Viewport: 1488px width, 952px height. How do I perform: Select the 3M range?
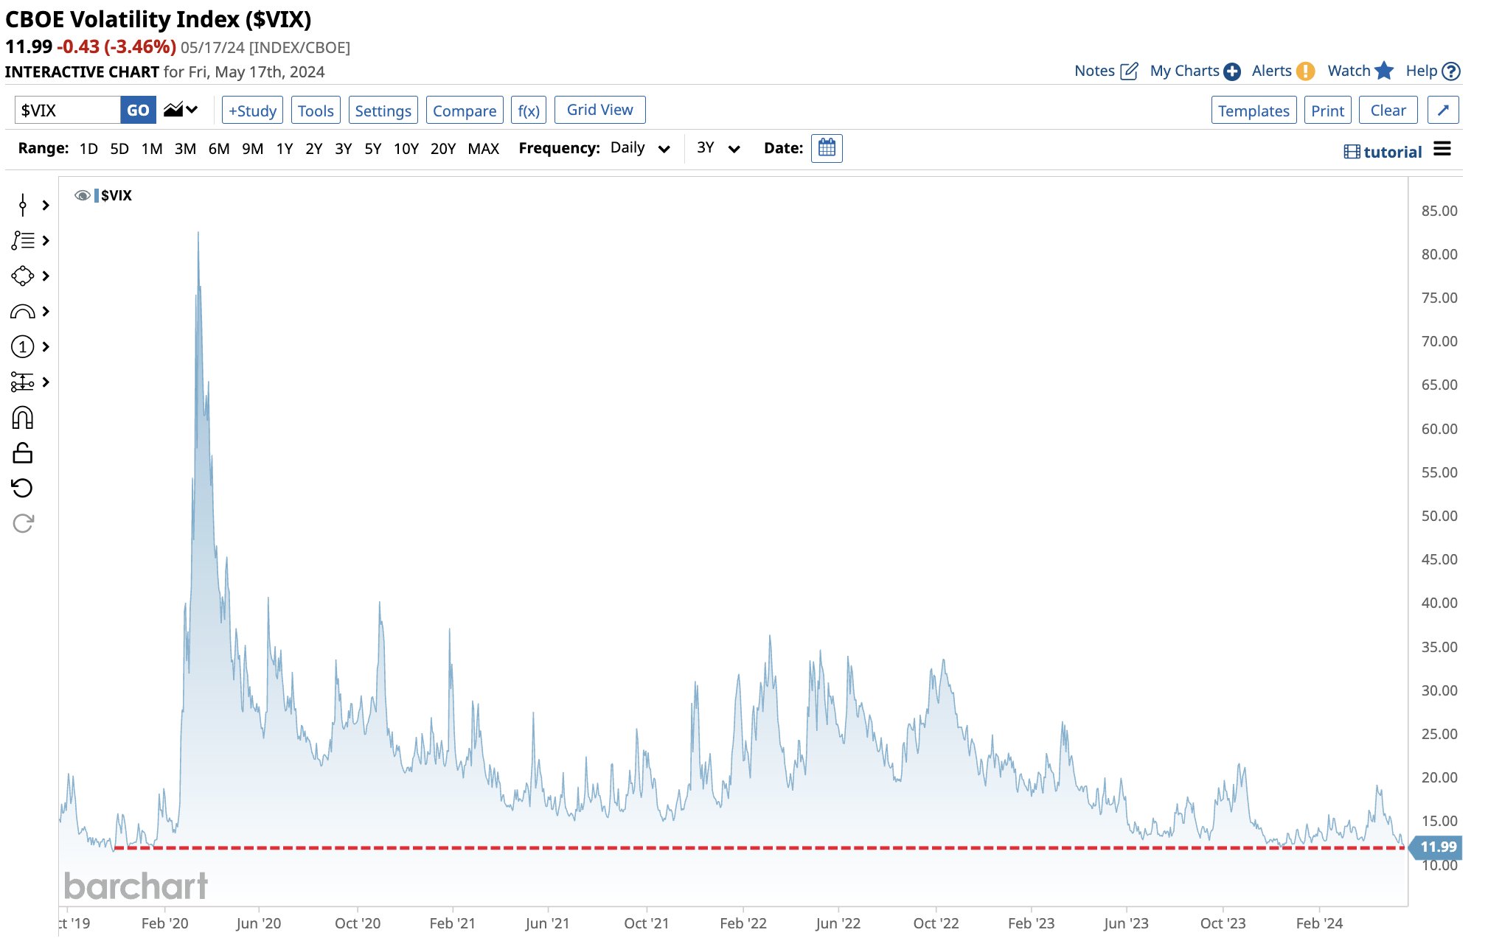(x=185, y=148)
